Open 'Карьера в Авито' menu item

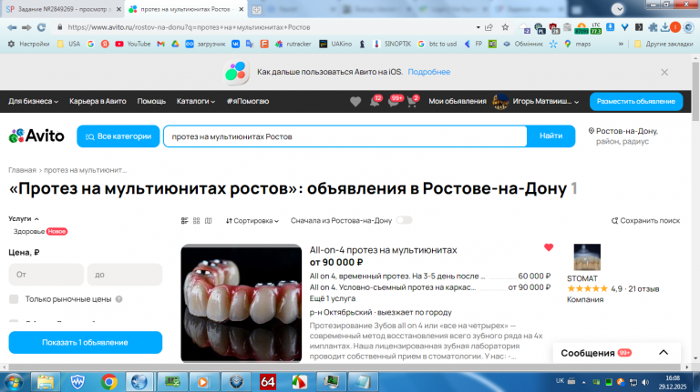click(98, 102)
